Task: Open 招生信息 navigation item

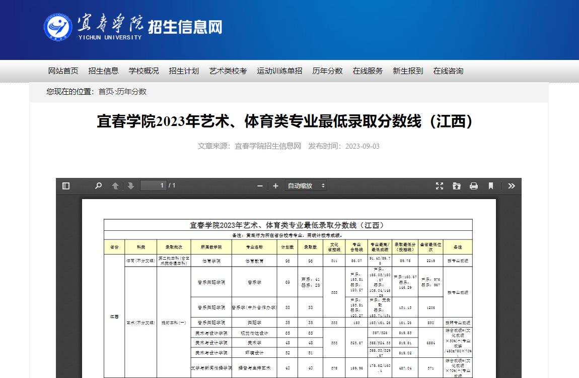Action: (x=103, y=71)
